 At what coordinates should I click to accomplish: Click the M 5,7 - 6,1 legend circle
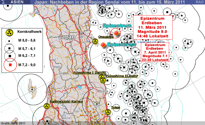[10, 48]
